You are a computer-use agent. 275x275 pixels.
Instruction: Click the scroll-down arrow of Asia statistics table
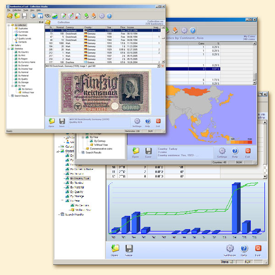click(254, 82)
